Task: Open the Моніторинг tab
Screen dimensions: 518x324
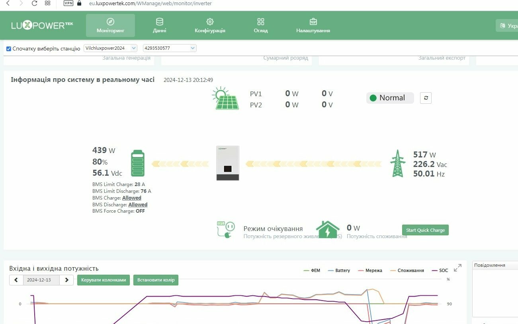Action: (x=110, y=25)
